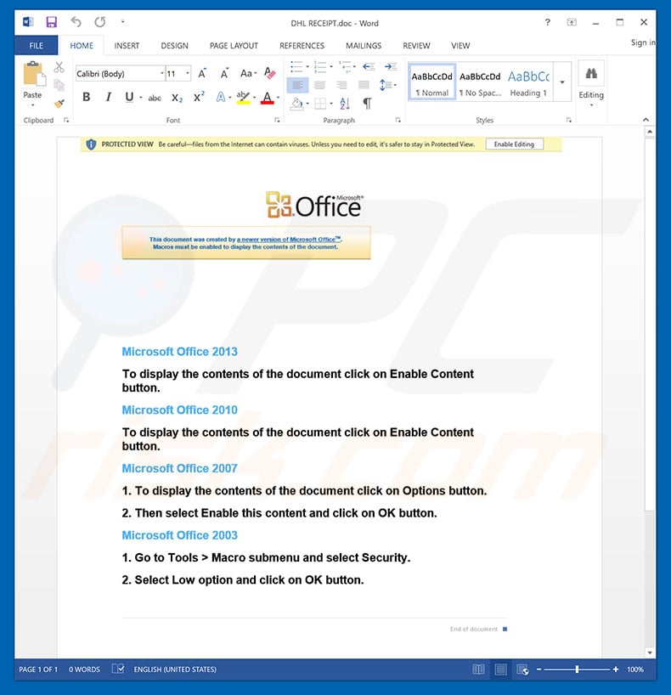Toggle Center alignment button
The height and width of the screenshot is (695, 671).
coord(320,85)
